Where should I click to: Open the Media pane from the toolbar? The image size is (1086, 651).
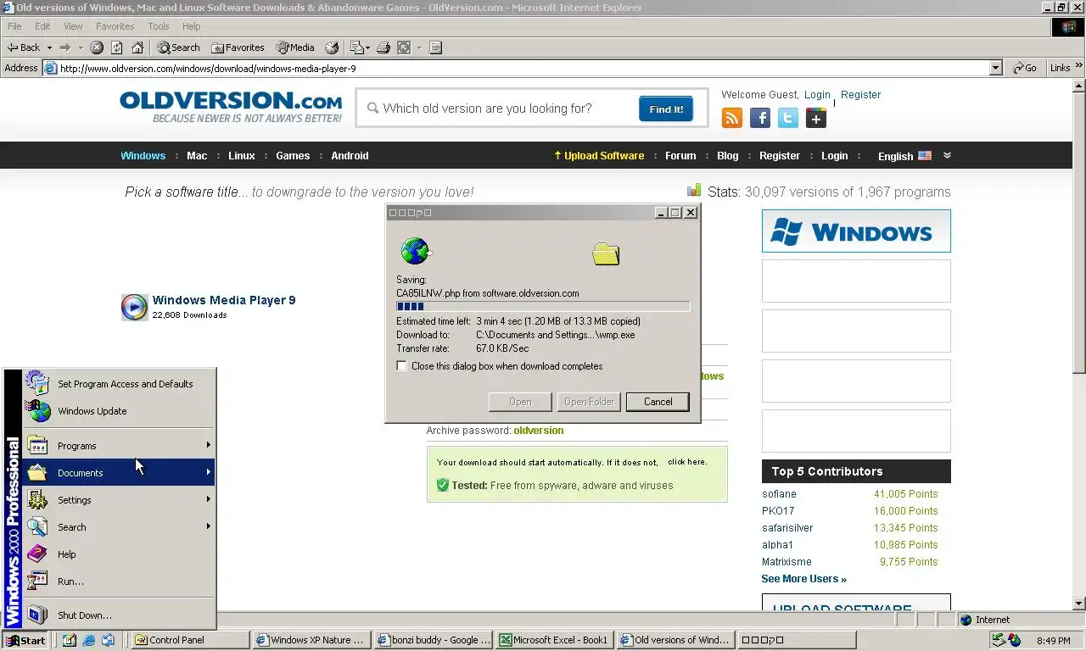294,47
